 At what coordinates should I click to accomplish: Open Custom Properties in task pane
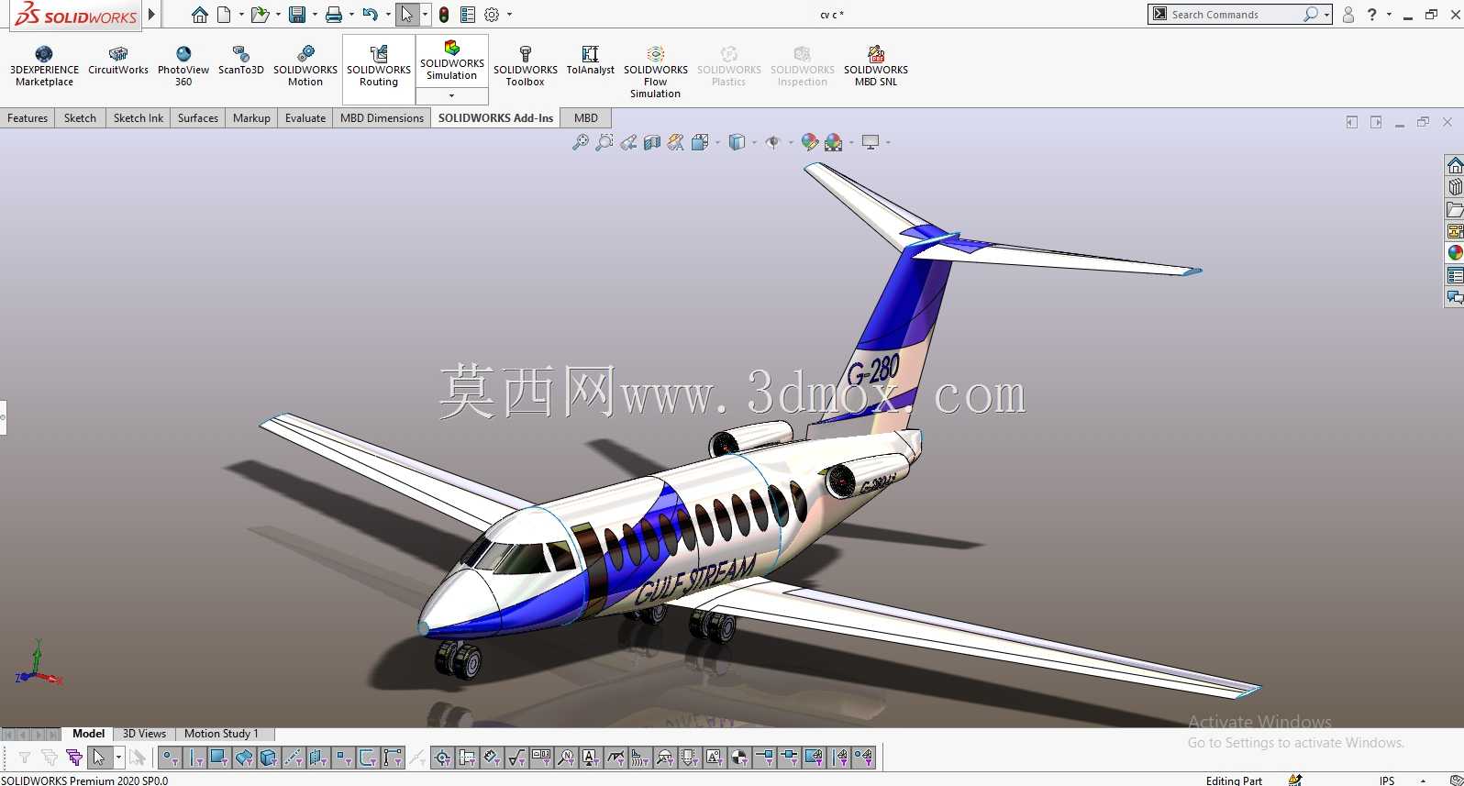tap(1455, 275)
